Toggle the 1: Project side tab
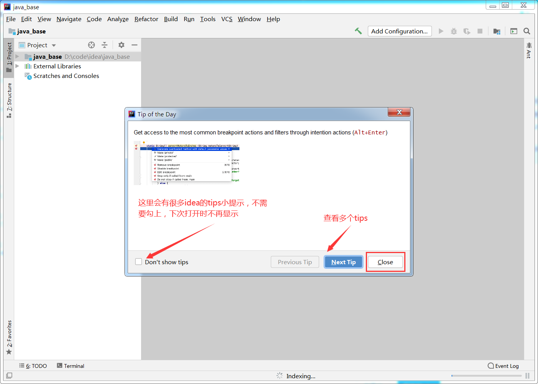 [9, 57]
